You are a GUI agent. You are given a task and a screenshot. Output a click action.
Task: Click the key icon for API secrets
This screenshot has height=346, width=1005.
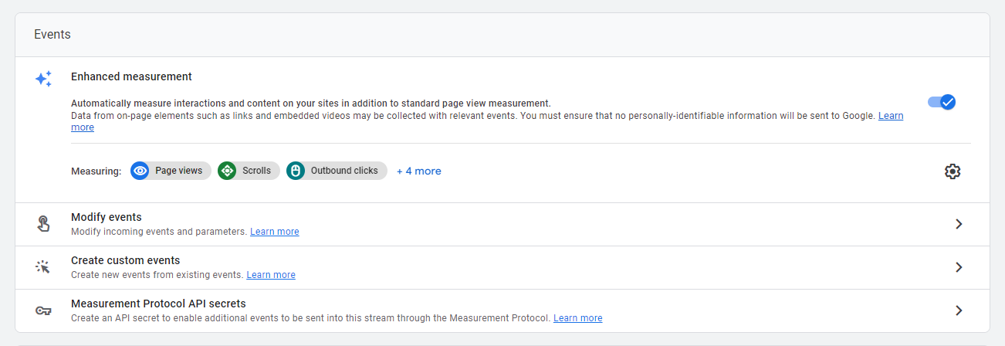click(x=43, y=310)
